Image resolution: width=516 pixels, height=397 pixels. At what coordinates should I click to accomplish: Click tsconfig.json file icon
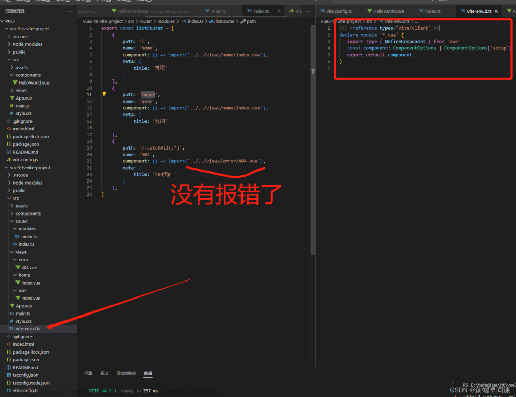[9, 375]
